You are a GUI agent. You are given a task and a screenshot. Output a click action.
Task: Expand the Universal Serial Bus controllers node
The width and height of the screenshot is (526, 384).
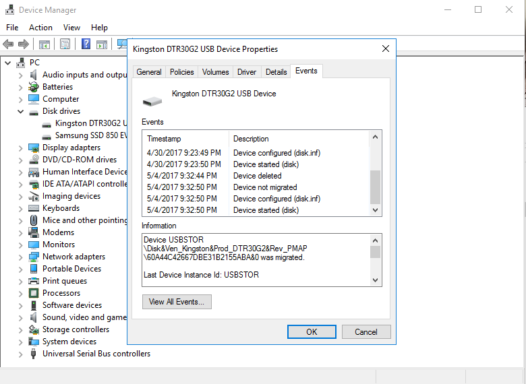(x=20, y=354)
